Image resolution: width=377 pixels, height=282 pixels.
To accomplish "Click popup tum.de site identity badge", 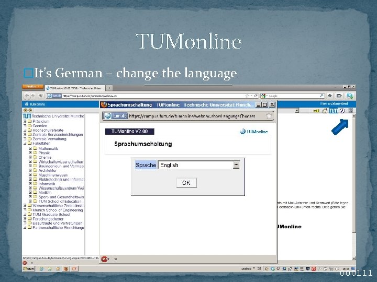I will tap(116, 116).
